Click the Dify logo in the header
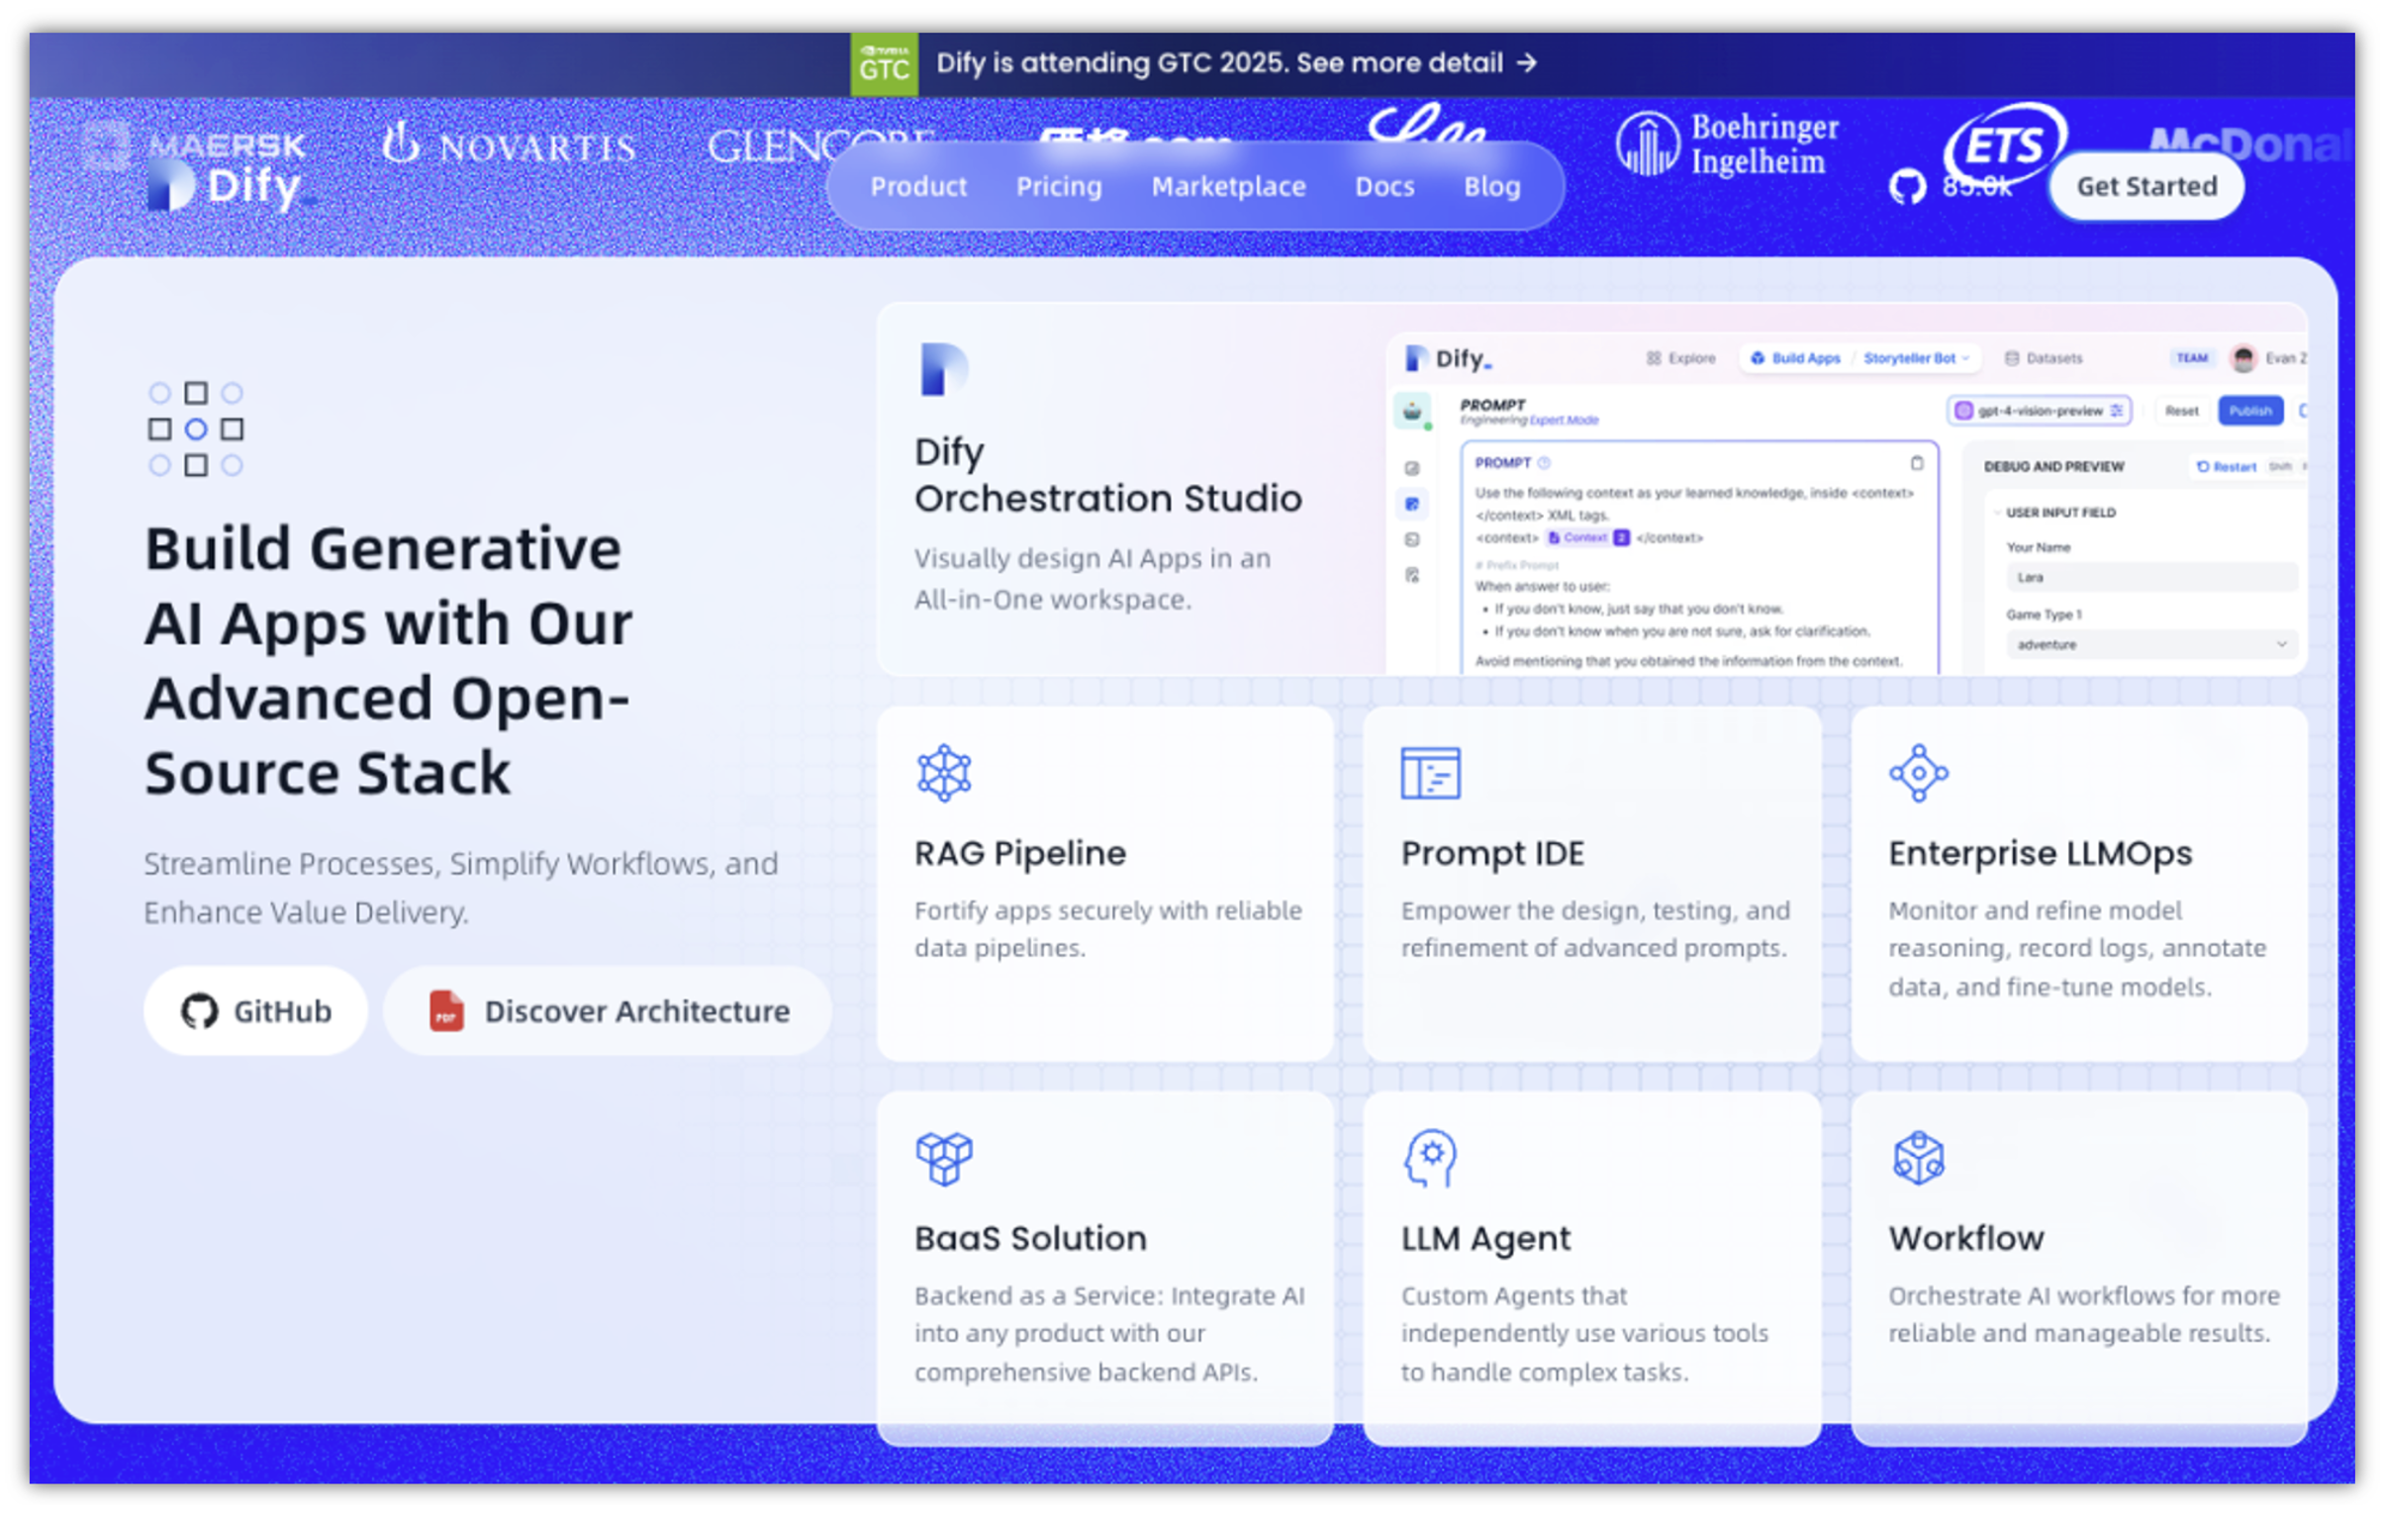The image size is (2381, 1518). click(x=226, y=186)
